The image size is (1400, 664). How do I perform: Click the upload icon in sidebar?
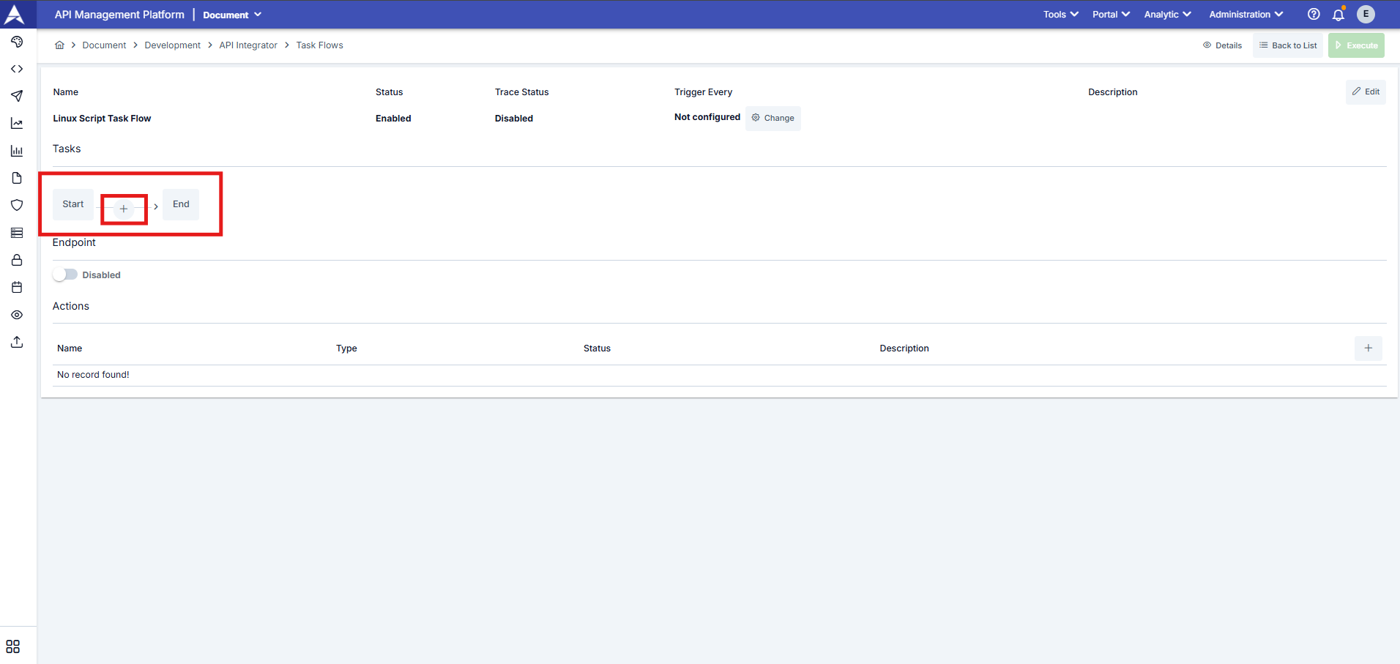[17, 342]
